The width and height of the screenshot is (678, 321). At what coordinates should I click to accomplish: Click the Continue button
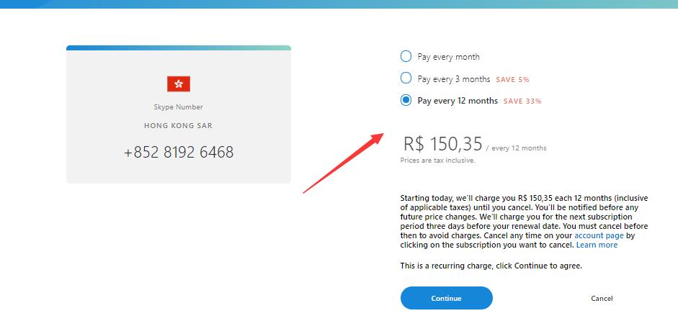click(446, 298)
